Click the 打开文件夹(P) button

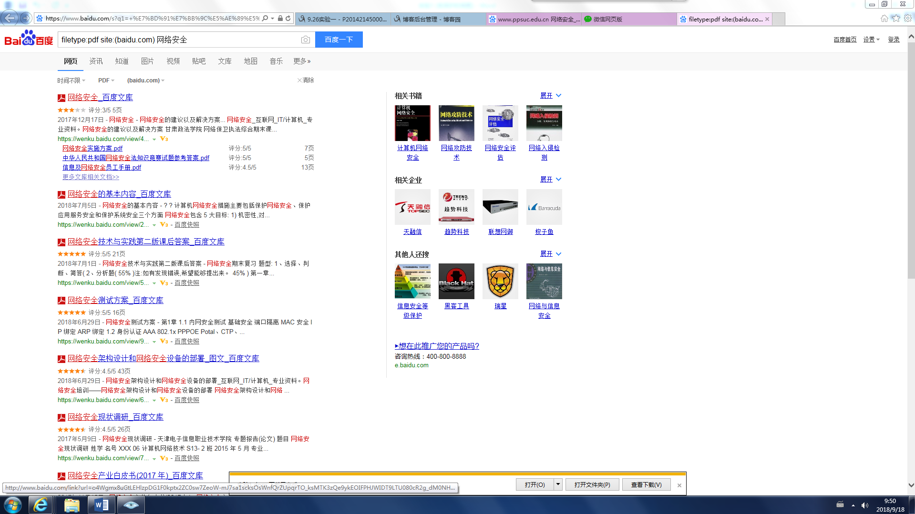pos(592,484)
